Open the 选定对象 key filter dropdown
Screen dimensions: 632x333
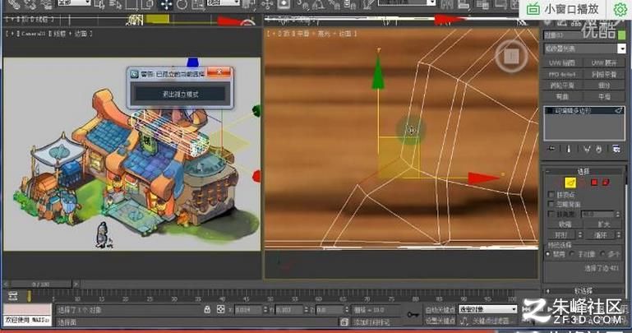(x=487, y=309)
